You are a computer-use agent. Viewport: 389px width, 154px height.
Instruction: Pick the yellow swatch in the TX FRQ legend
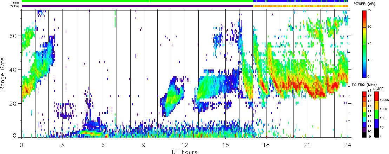point(364,110)
